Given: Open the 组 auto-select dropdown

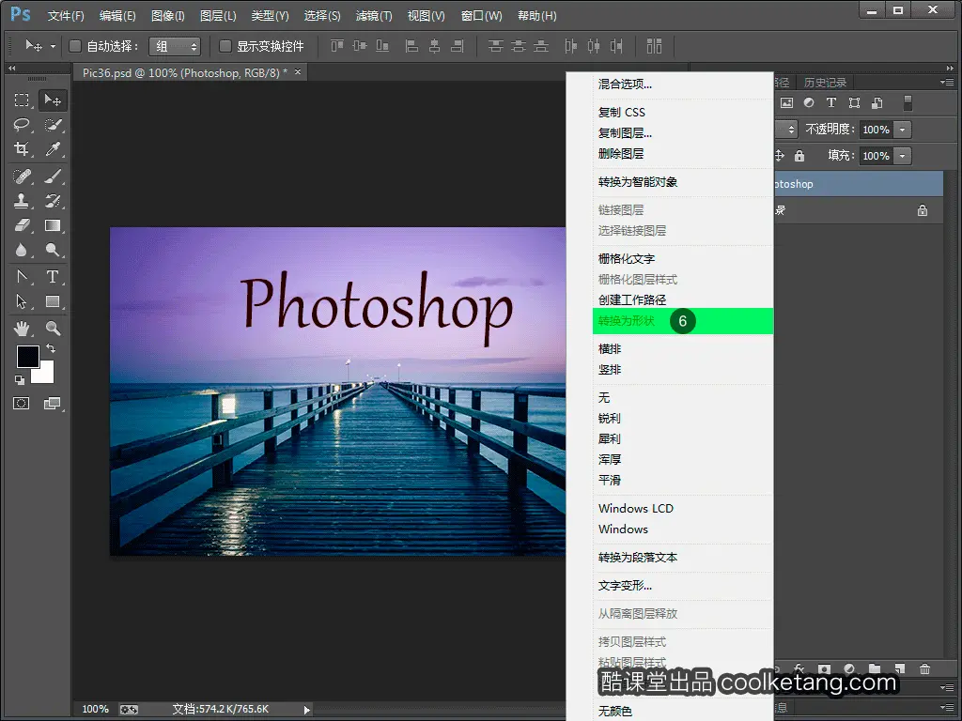Looking at the screenshot, I should pyautogui.click(x=175, y=46).
